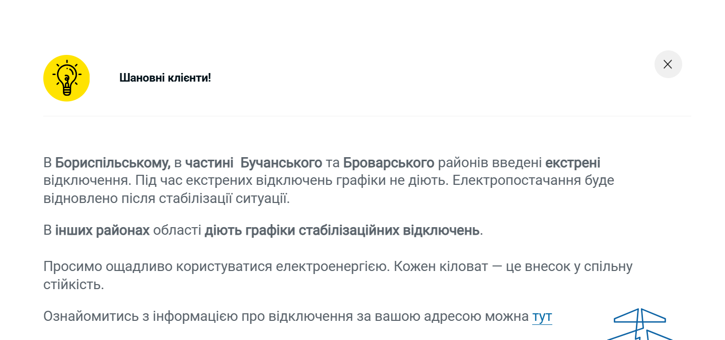Viewport: 725px width, 340px height.
Task: Click the blue power line tower icon
Action: [638, 325]
